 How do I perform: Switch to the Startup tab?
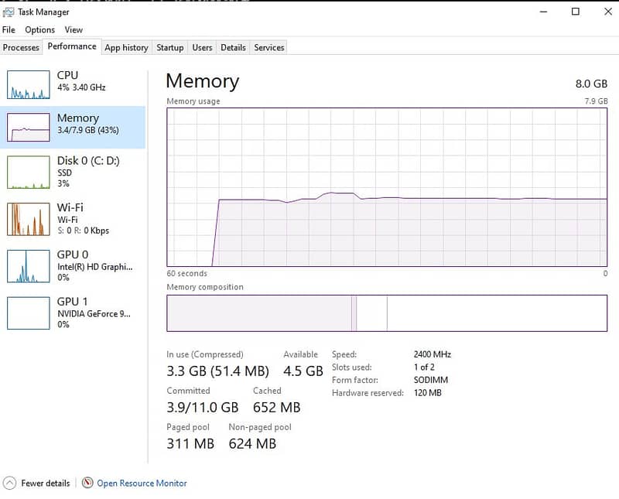pyautogui.click(x=169, y=47)
